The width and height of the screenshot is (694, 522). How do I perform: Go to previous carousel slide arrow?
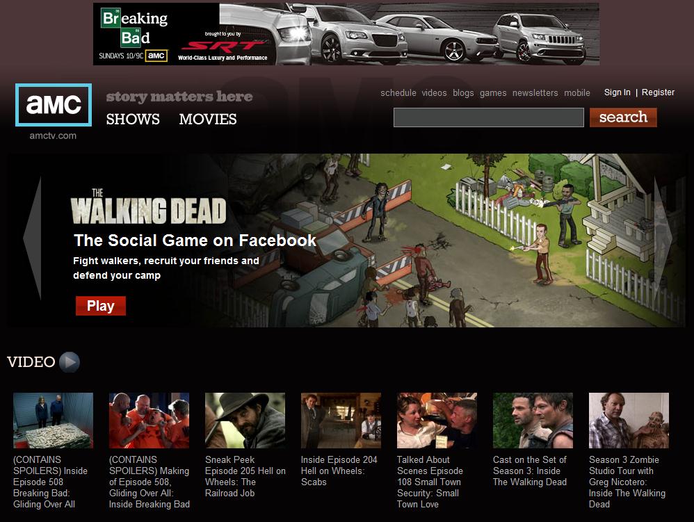point(32,238)
